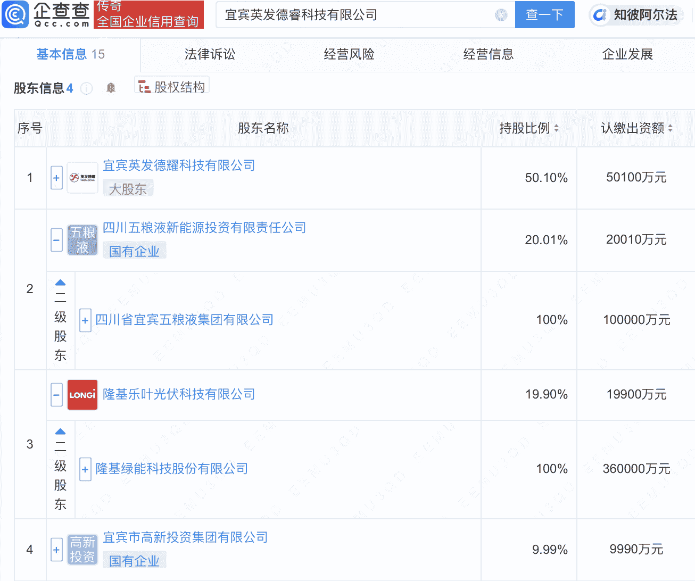
Task: Click the 高新投资 shareholder logo
Action: click(x=82, y=550)
